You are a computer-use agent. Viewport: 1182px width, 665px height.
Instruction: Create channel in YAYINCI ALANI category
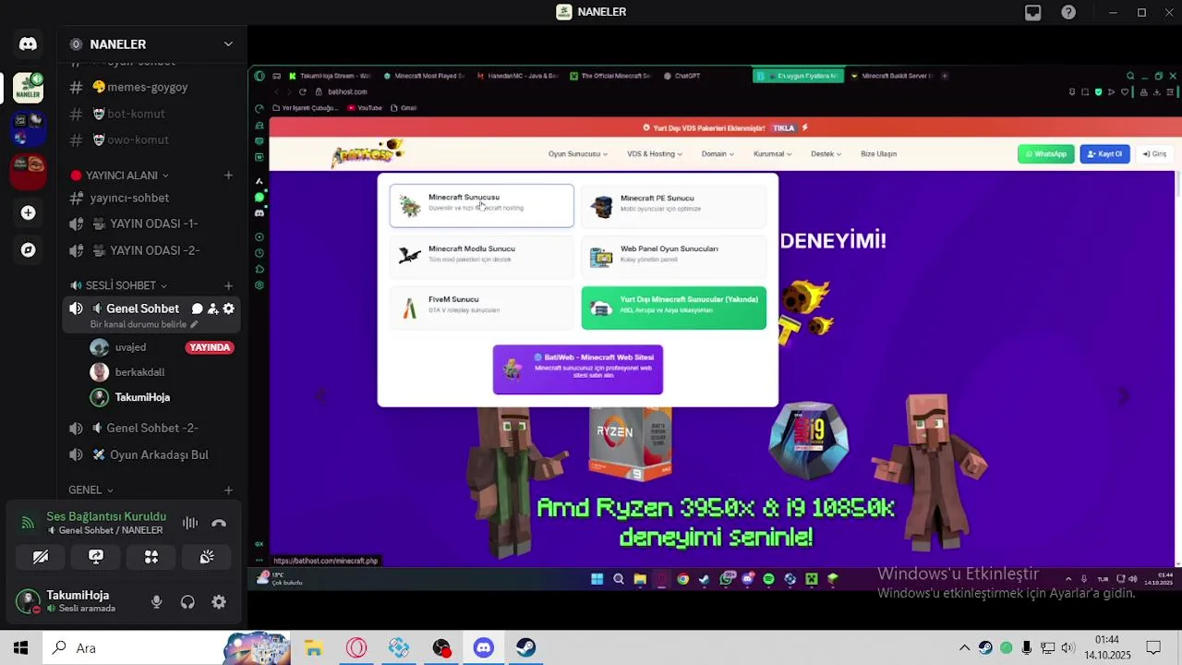point(228,175)
